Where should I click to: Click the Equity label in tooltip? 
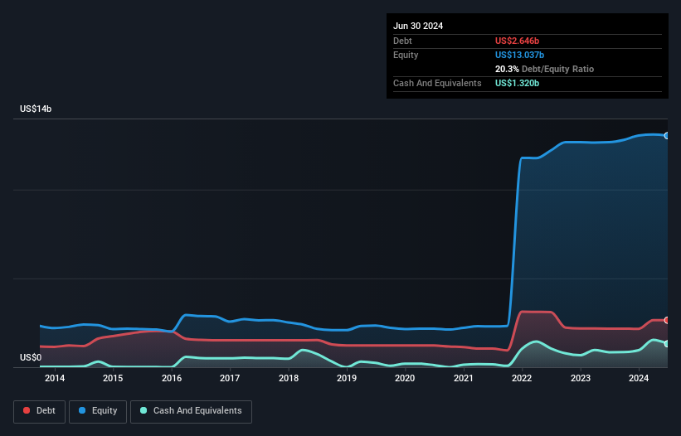click(x=406, y=55)
